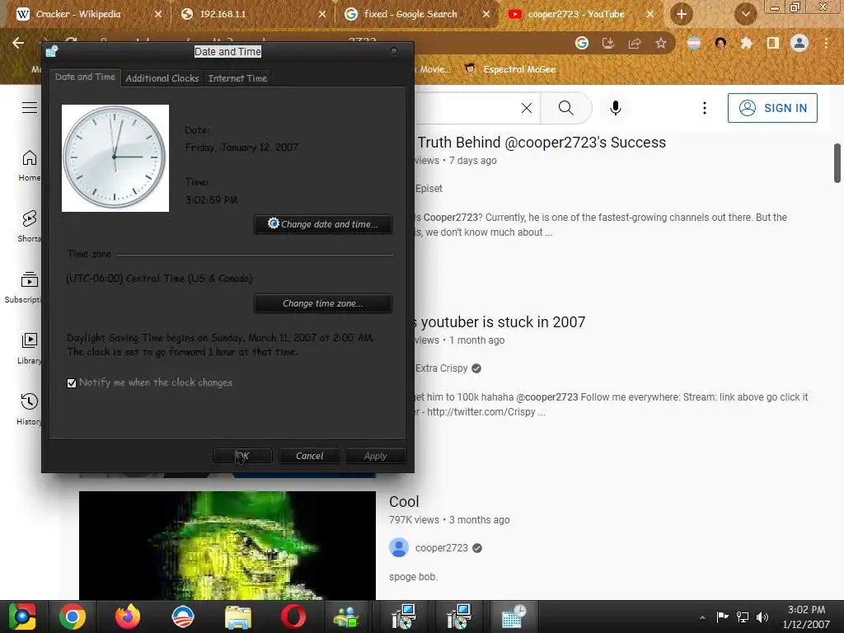Open the File Explorer taskbar icon

tap(237, 617)
